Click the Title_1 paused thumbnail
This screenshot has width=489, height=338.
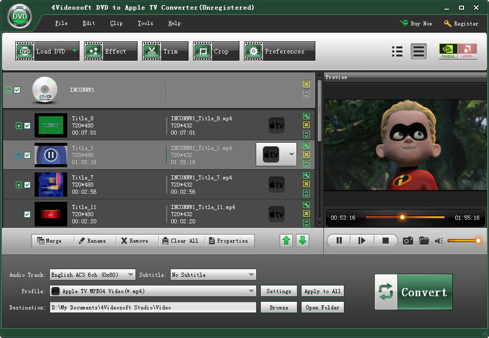tap(51, 155)
